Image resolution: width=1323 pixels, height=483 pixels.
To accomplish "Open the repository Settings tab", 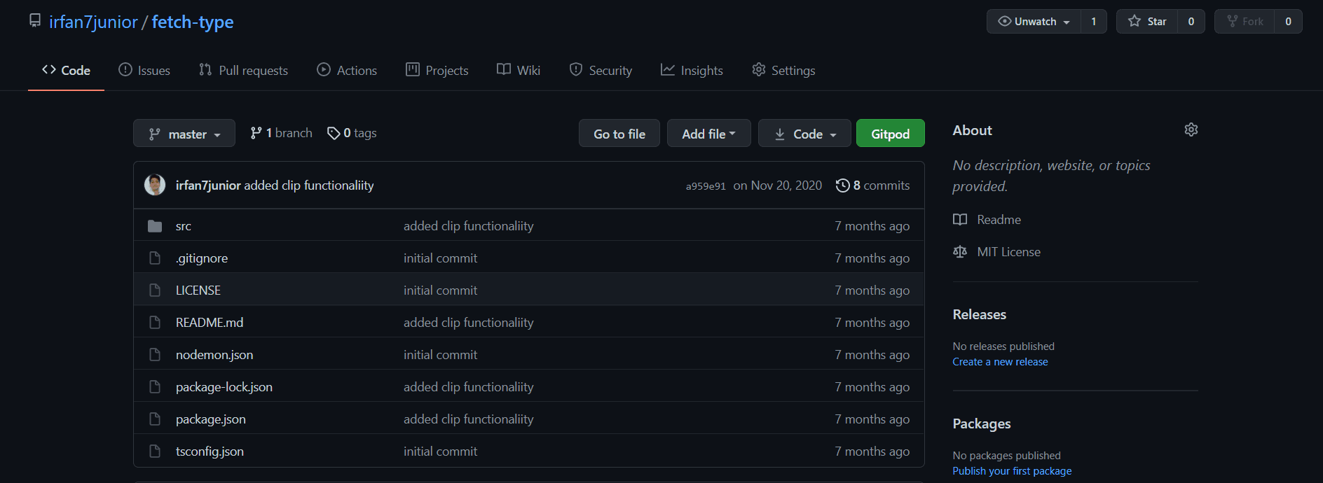I will tap(783, 70).
